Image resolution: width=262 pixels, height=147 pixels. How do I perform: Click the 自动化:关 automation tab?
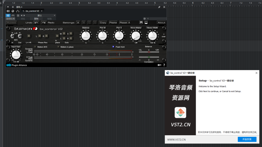pyautogui.click(x=10, y=19)
